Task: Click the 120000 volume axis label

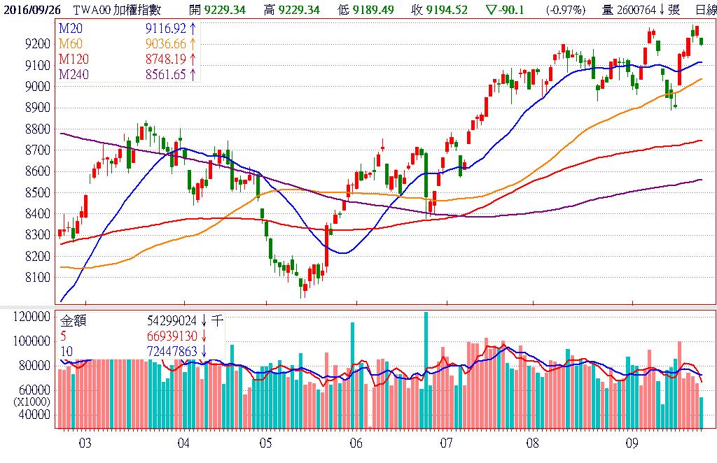Action: 32,317
